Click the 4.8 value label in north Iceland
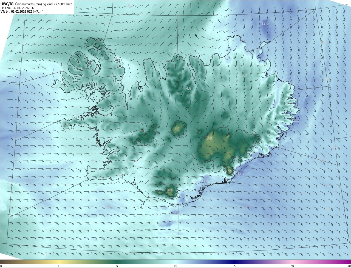 coord(189,89)
